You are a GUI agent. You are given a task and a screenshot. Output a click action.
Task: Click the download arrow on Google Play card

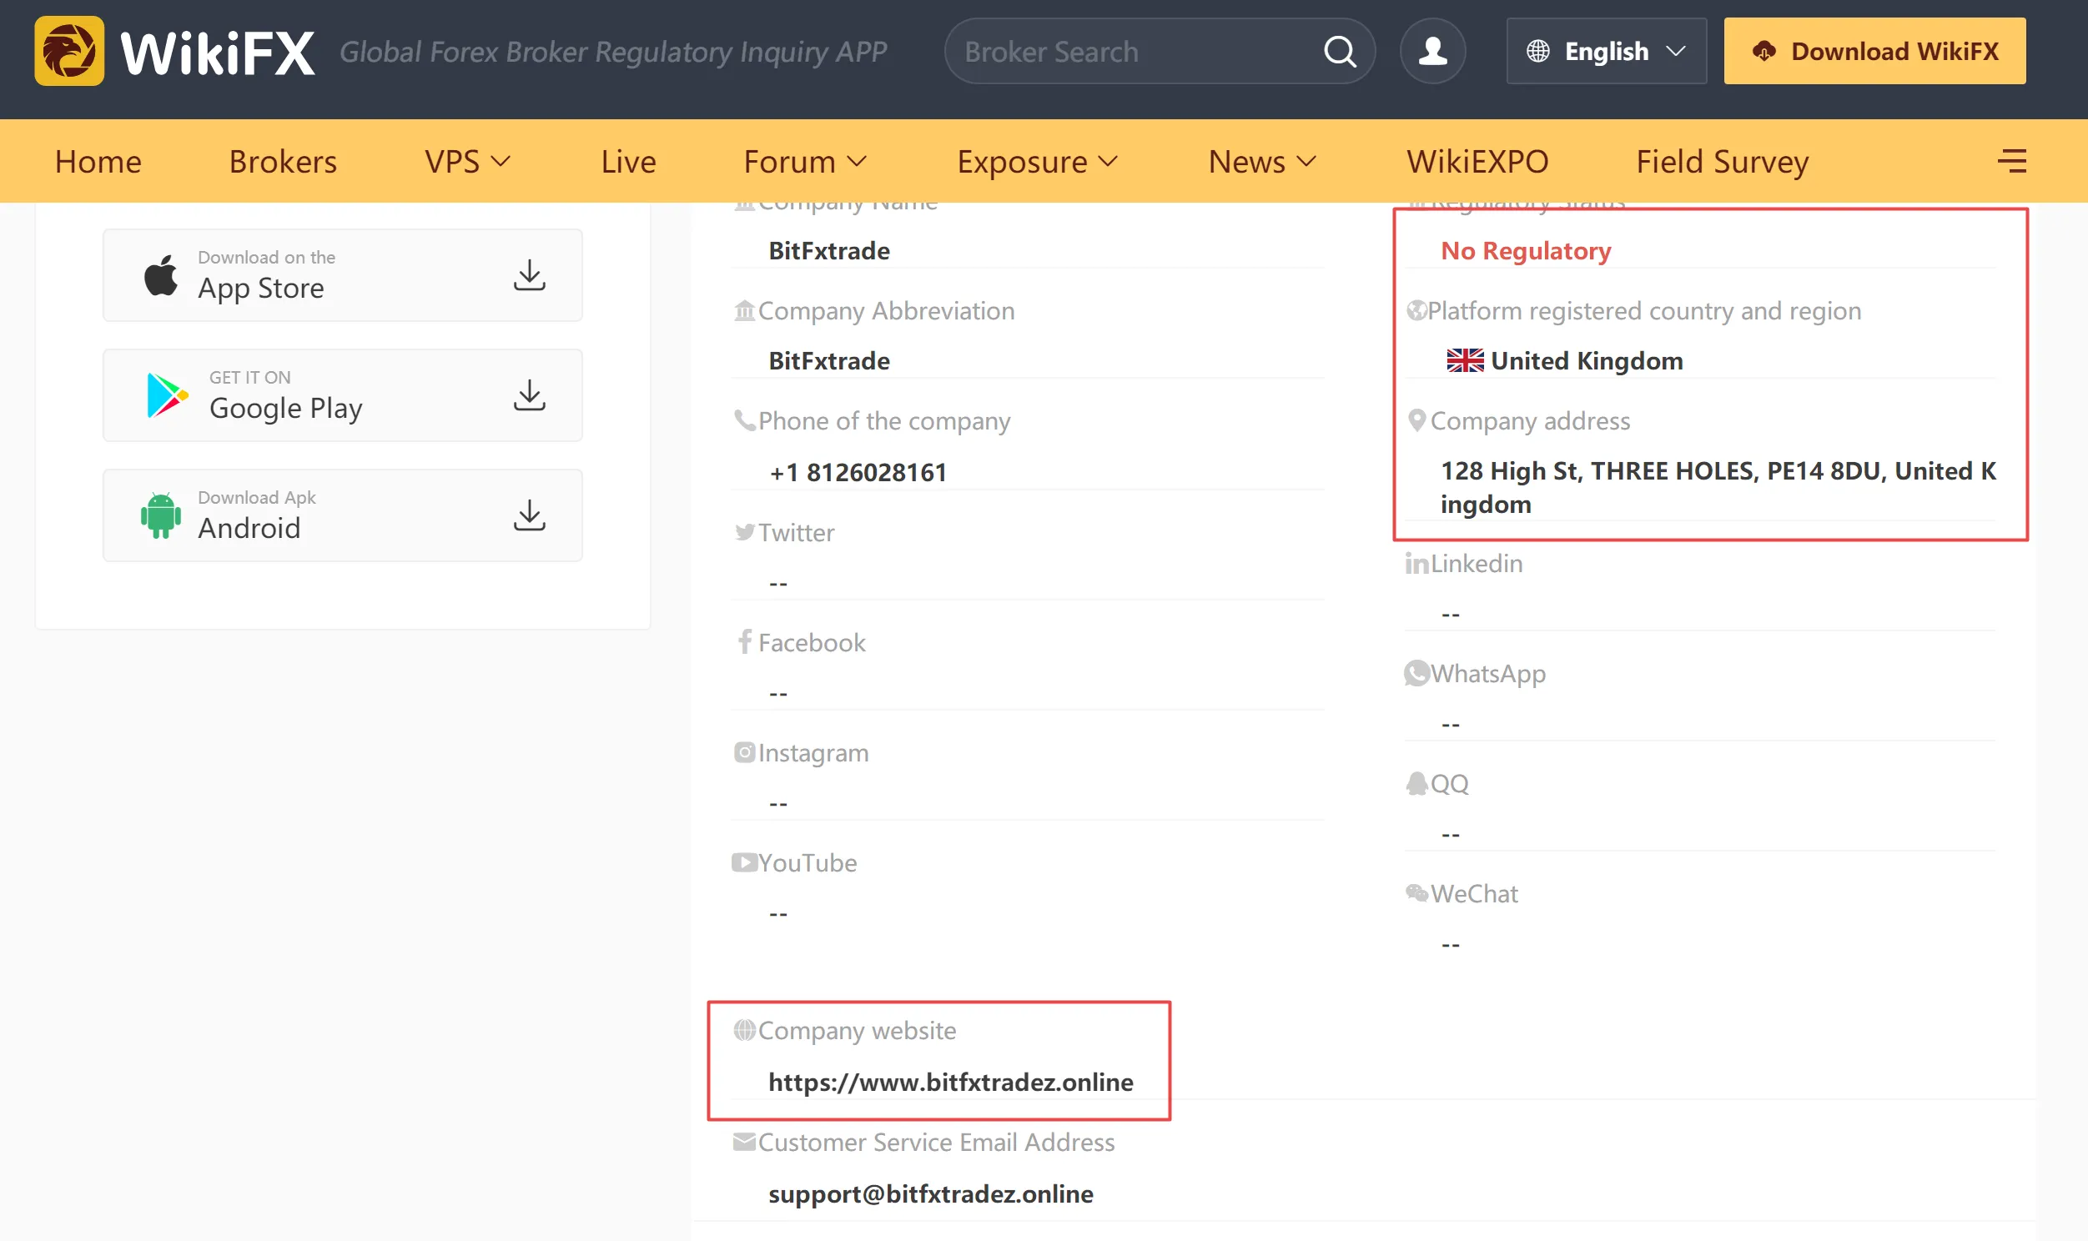coord(530,394)
